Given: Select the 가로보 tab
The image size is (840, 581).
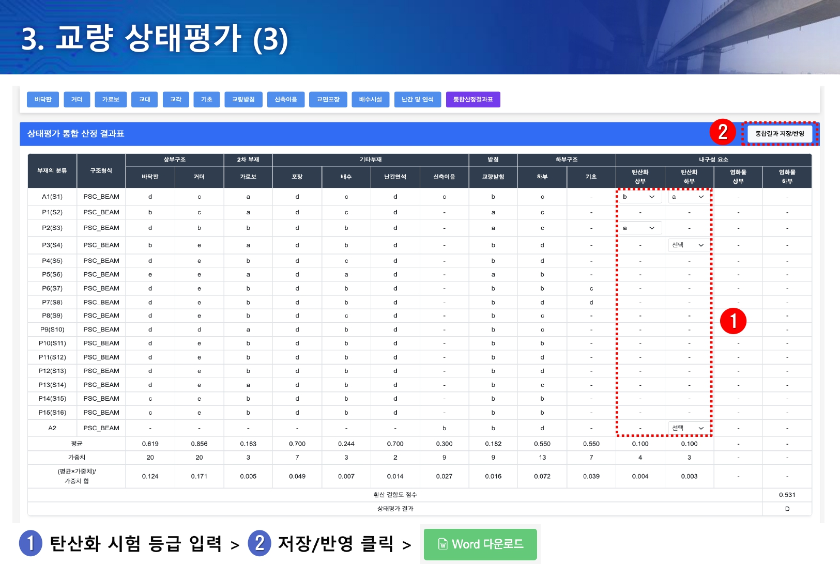Looking at the screenshot, I should click(x=111, y=100).
